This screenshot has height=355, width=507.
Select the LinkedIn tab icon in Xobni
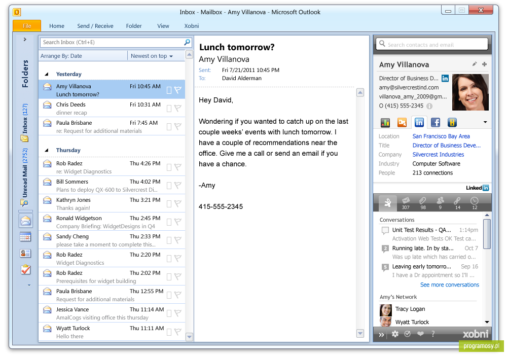(x=419, y=123)
